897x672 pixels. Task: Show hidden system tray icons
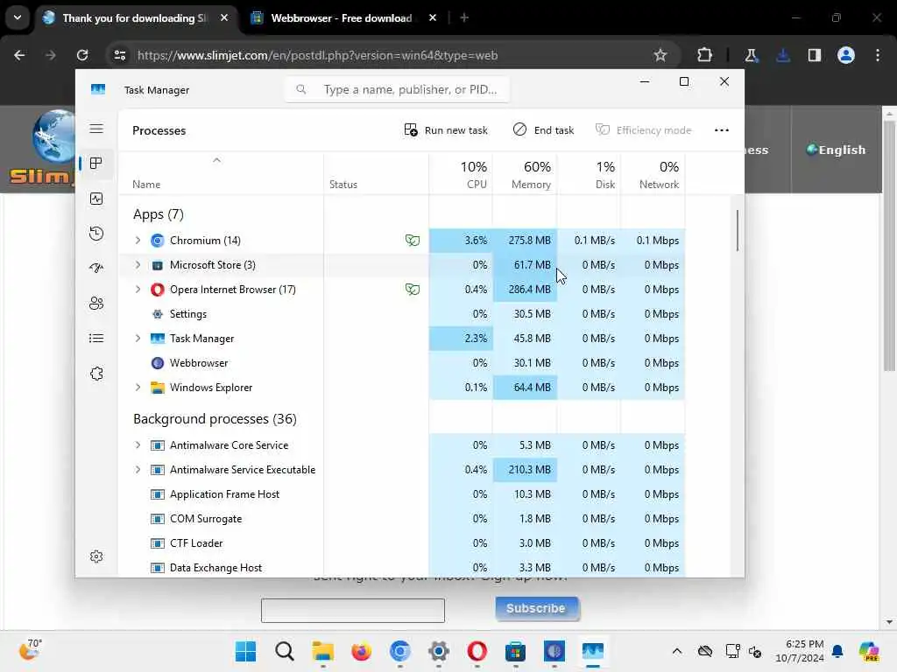(x=677, y=651)
